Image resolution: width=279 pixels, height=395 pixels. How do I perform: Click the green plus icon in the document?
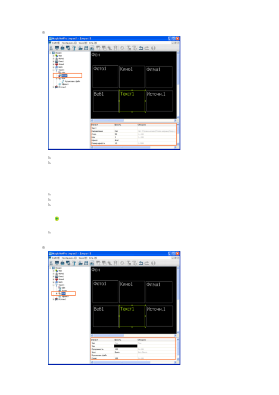pos(57,219)
